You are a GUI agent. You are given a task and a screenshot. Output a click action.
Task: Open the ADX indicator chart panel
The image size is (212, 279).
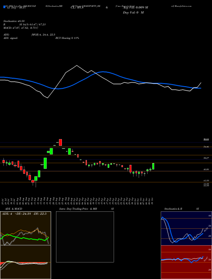click(x=25, y=228)
